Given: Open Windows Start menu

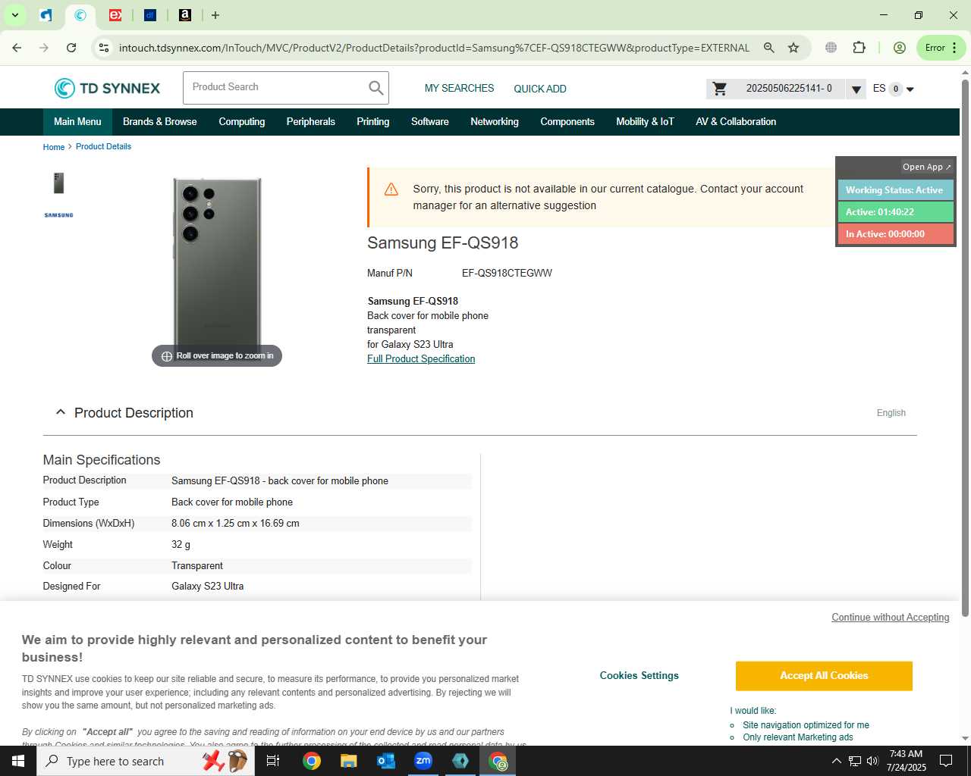Looking at the screenshot, I should [18, 761].
